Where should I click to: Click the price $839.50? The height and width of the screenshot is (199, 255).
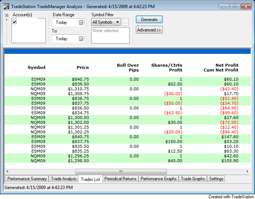point(80,84)
